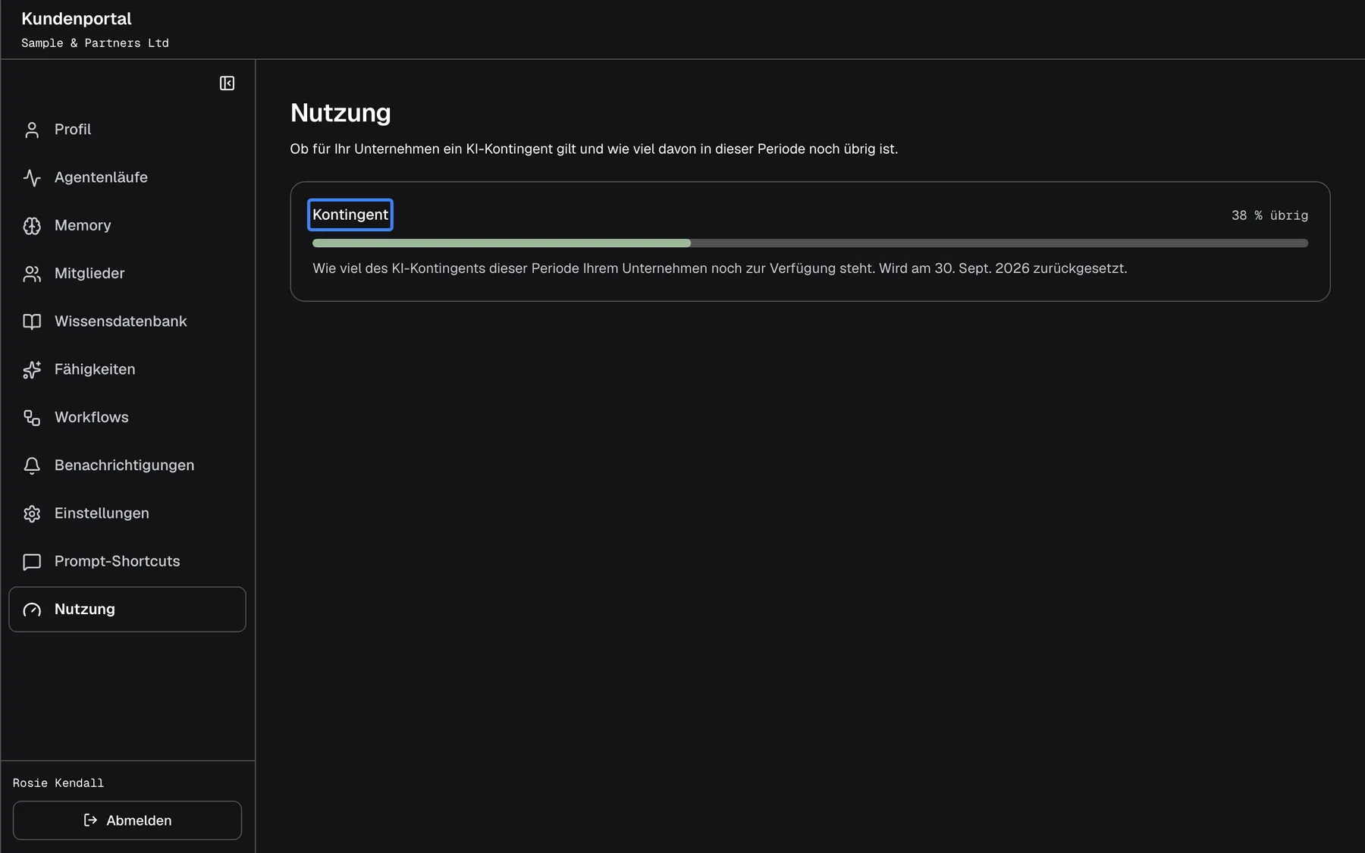Click the Nutzung gauge icon
The image size is (1365, 853).
click(32, 610)
